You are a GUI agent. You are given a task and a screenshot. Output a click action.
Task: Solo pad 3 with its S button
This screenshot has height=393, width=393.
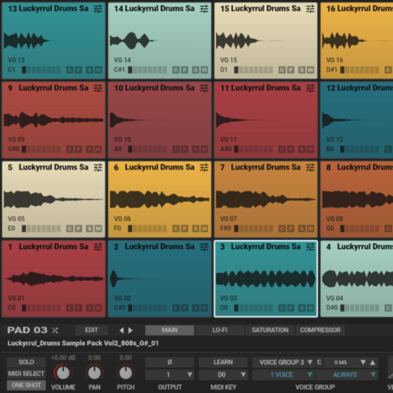[x=301, y=308]
